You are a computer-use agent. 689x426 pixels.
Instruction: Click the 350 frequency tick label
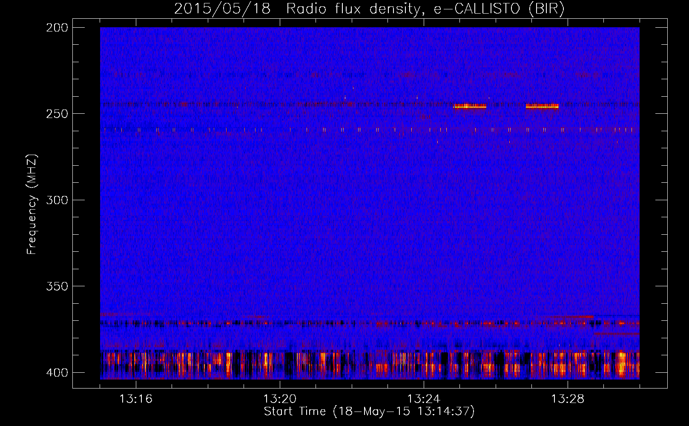coord(57,286)
